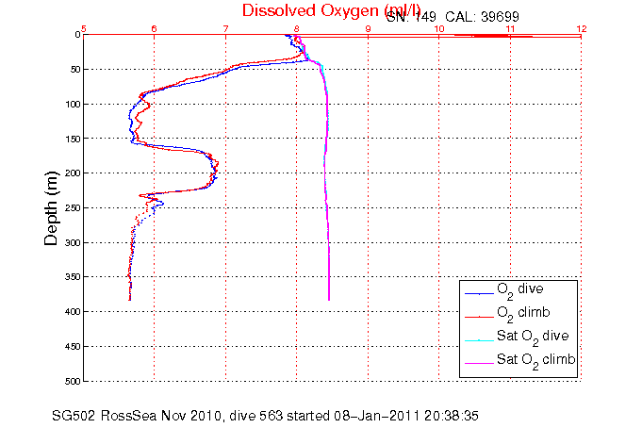Click the depth tick label '100'

[x=73, y=104]
